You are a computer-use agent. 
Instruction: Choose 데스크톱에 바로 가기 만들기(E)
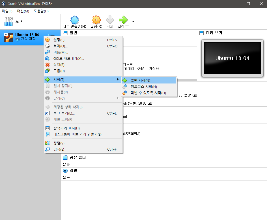(x=83, y=134)
